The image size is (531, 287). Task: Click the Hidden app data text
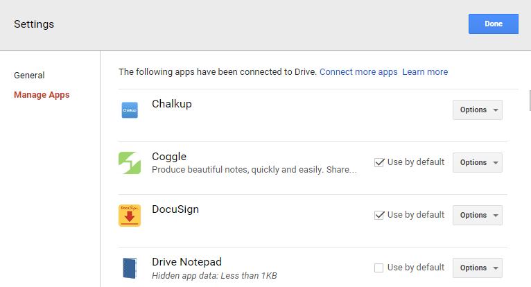point(214,276)
